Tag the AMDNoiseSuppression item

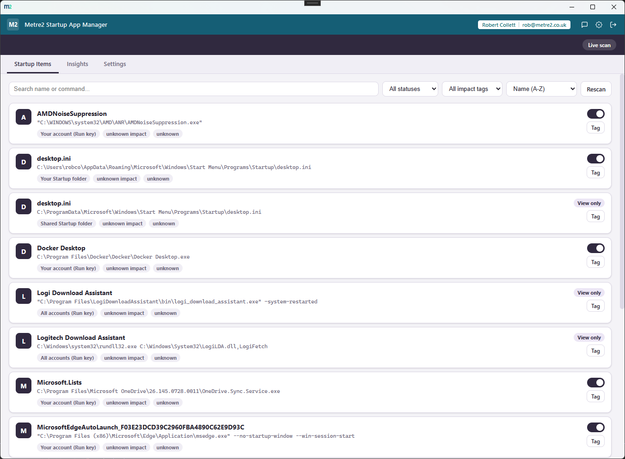pos(595,128)
